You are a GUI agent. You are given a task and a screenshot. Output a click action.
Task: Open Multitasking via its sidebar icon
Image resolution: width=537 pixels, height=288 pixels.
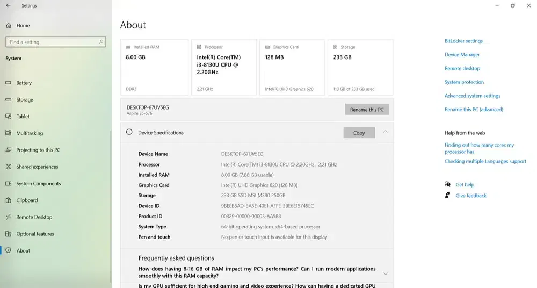(8, 133)
